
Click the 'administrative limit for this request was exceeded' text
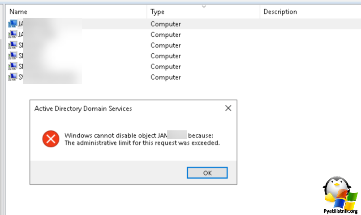(142, 143)
